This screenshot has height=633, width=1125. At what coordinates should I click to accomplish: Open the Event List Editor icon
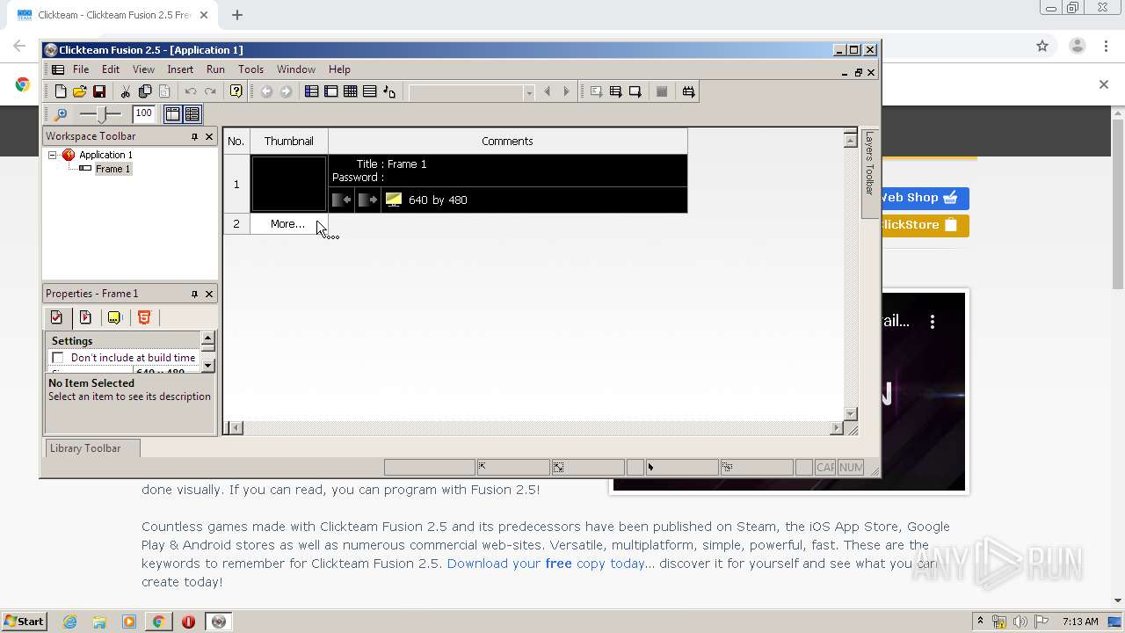pyautogui.click(x=370, y=91)
